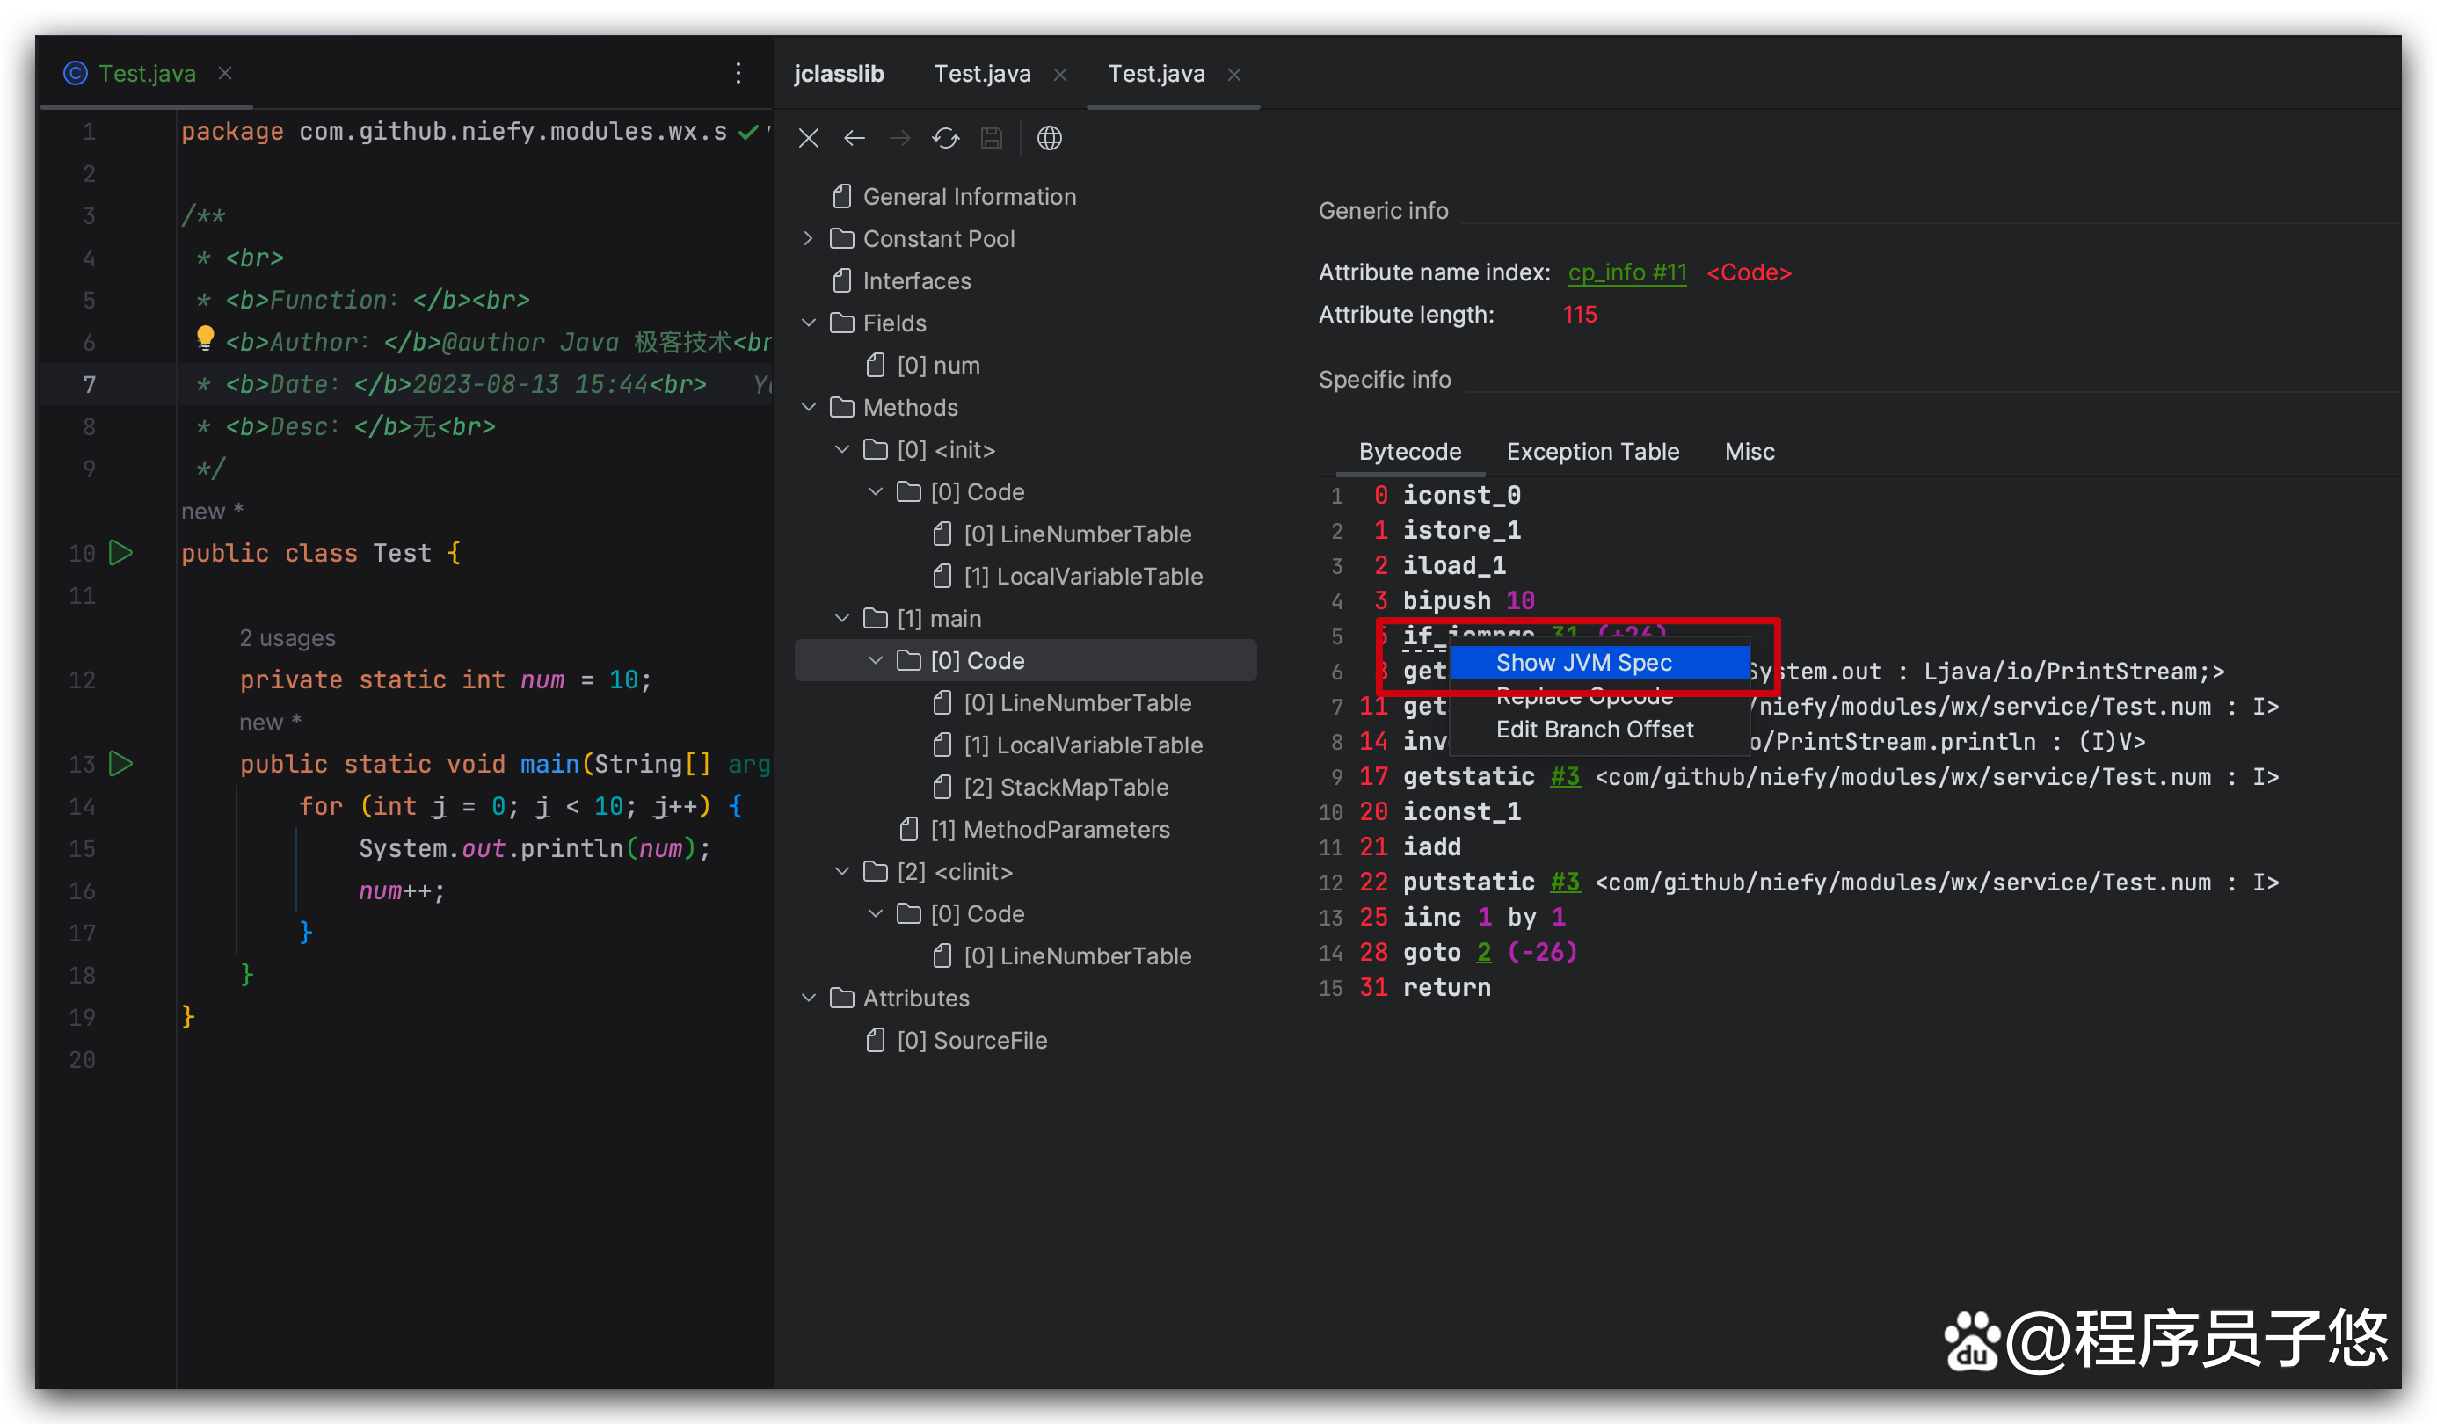Select Show JVM Spec menu entry

coord(1583,663)
